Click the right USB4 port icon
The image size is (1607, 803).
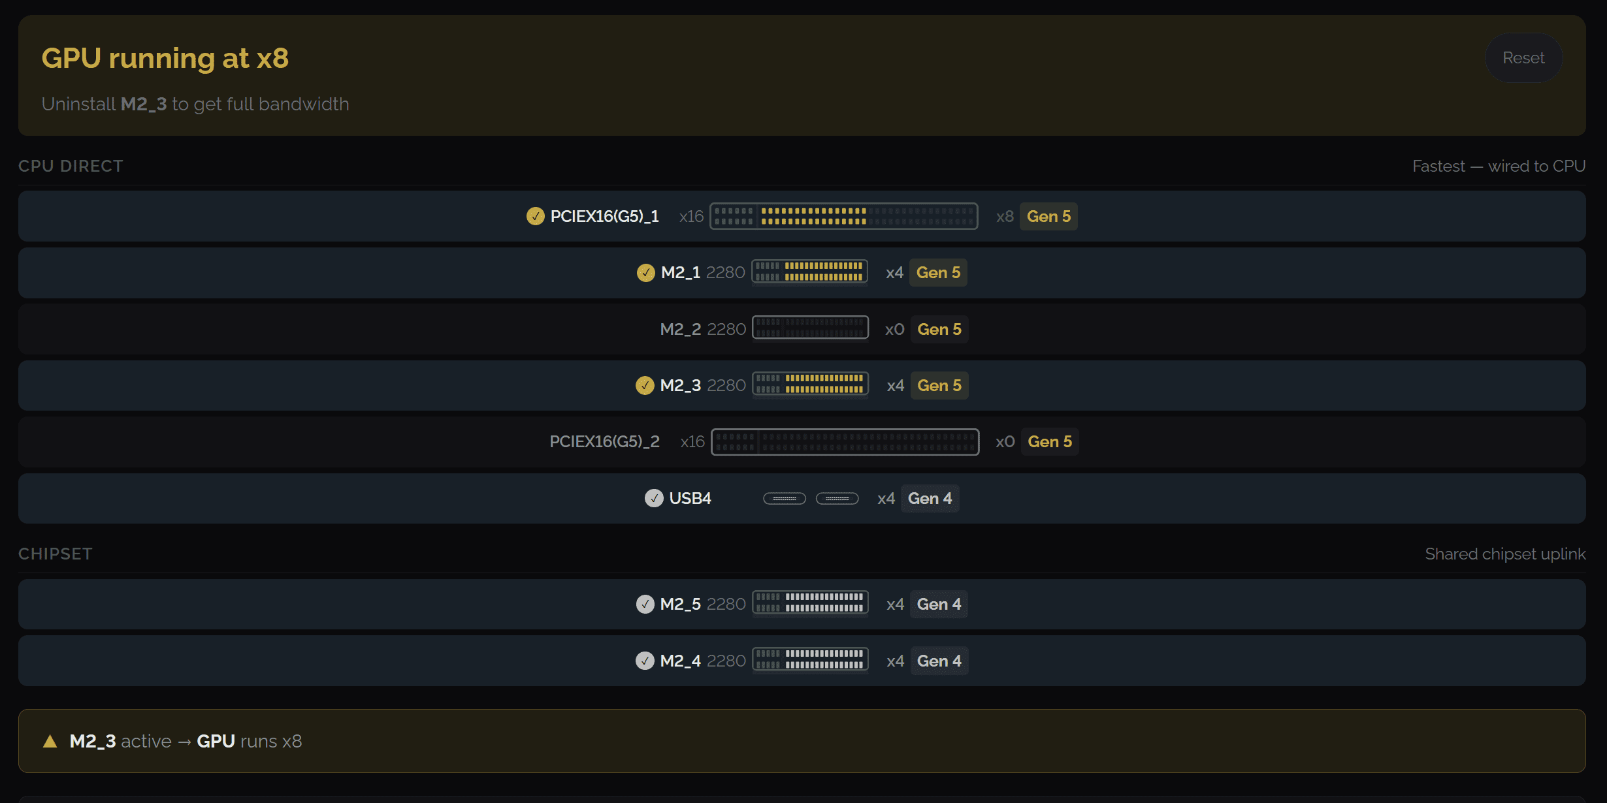[837, 499]
